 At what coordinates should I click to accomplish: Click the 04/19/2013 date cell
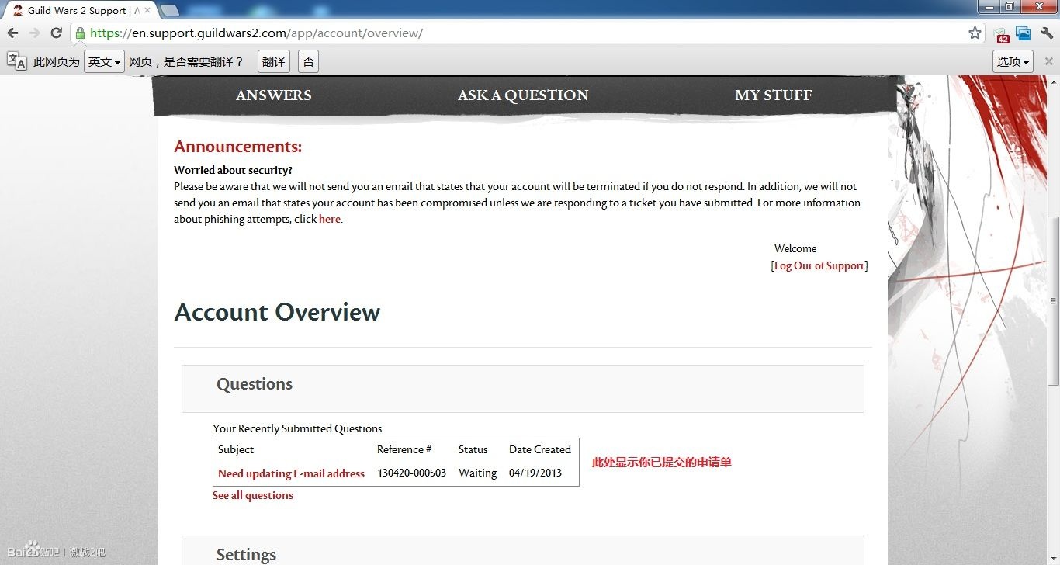coord(535,473)
